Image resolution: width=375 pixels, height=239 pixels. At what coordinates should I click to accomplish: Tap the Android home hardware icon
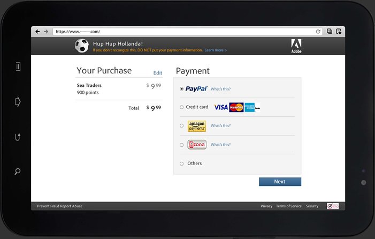(x=18, y=102)
